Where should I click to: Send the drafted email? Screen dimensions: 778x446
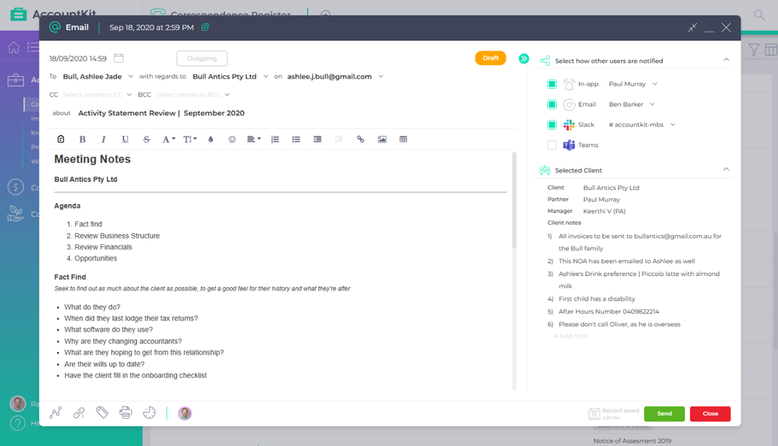[664, 414]
